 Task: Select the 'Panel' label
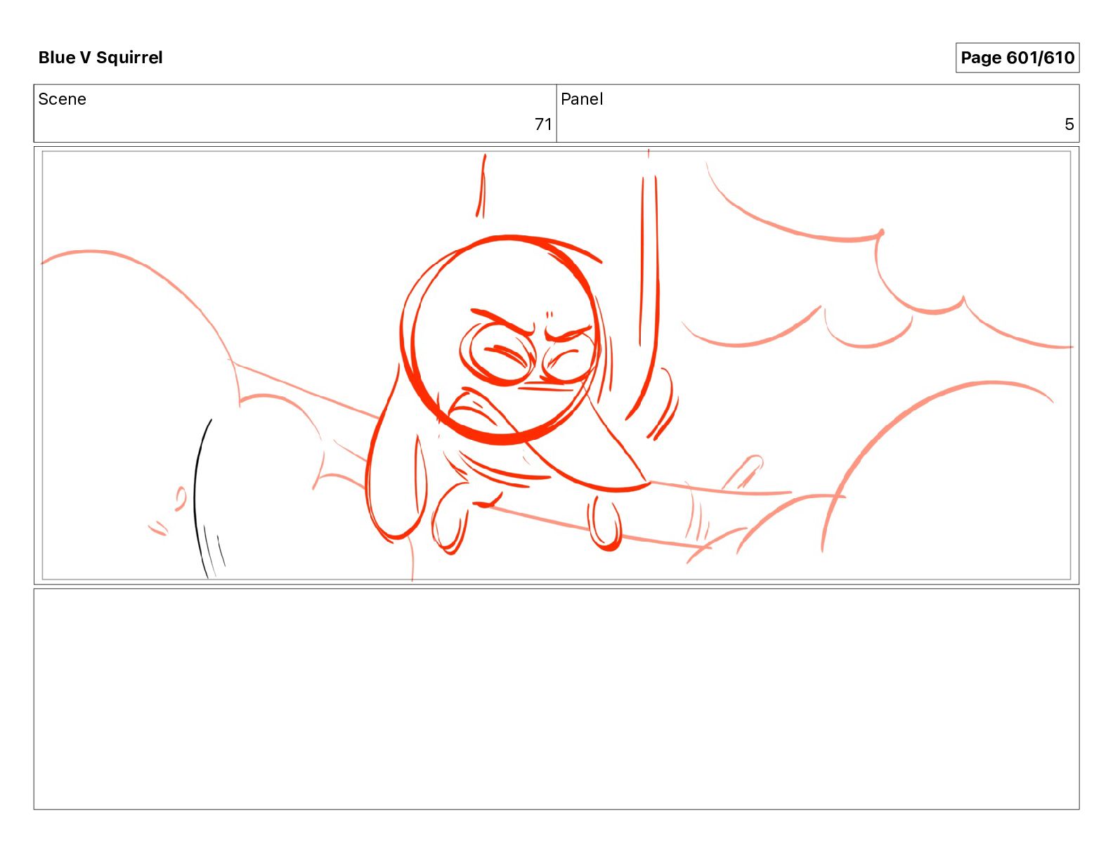point(582,99)
